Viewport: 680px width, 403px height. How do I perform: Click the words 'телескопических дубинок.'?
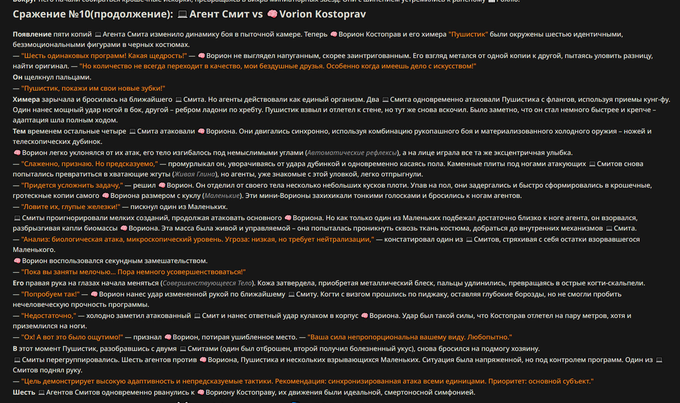(x=58, y=141)
